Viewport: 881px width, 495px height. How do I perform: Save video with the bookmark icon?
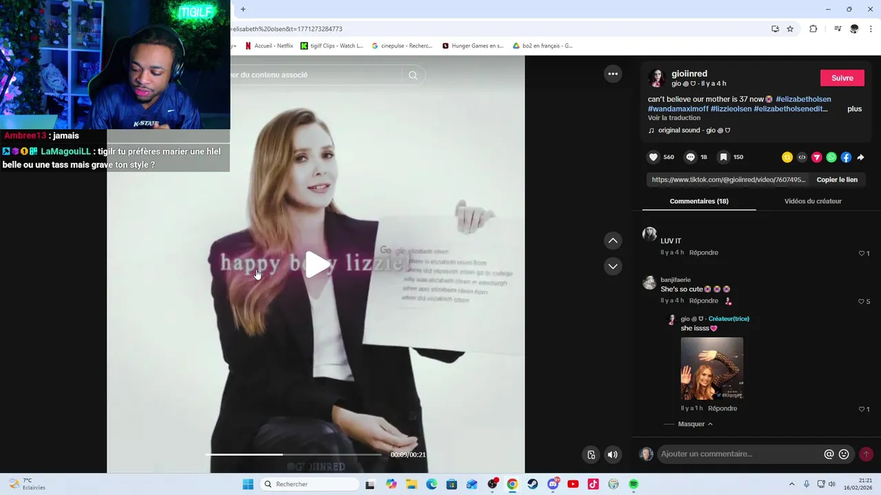pyautogui.click(x=723, y=157)
